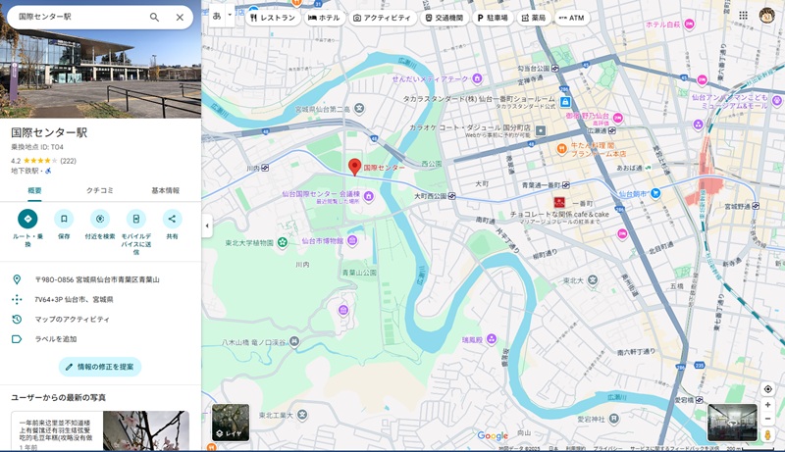The image size is (785, 452).
Task: Switch to the 基本情報 tab
Action: [165, 190]
